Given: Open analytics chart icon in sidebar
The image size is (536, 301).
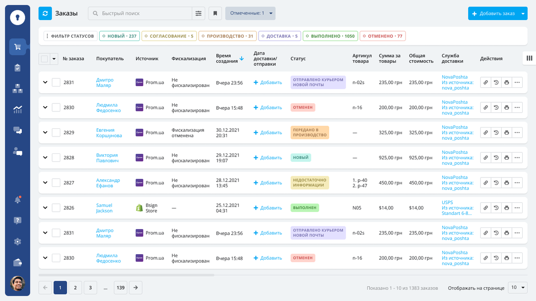Looking at the screenshot, I should pos(17,109).
